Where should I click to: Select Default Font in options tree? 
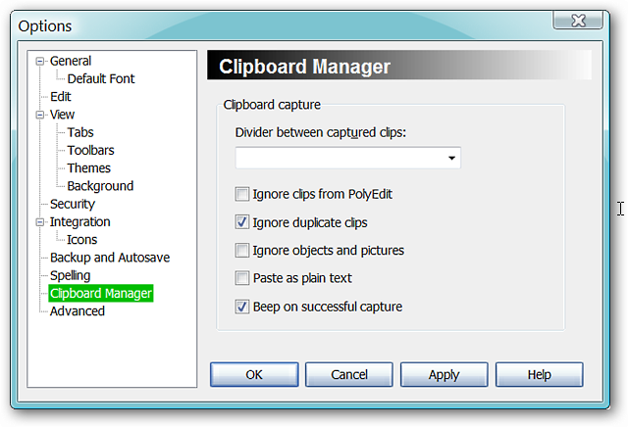click(101, 78)
